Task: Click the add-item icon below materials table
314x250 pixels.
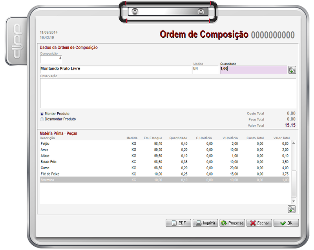Action: pos(291,209)
